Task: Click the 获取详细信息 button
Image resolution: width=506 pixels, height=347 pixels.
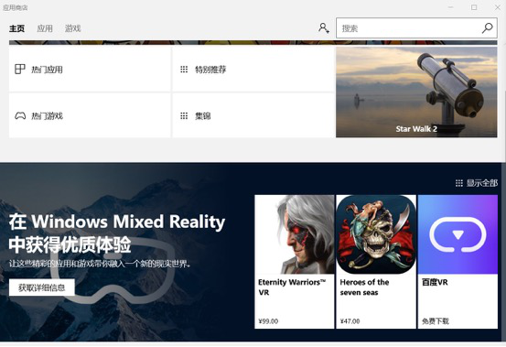Action: click(42, 287)
